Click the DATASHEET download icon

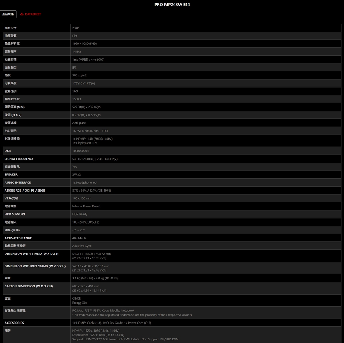click(22, 14)
